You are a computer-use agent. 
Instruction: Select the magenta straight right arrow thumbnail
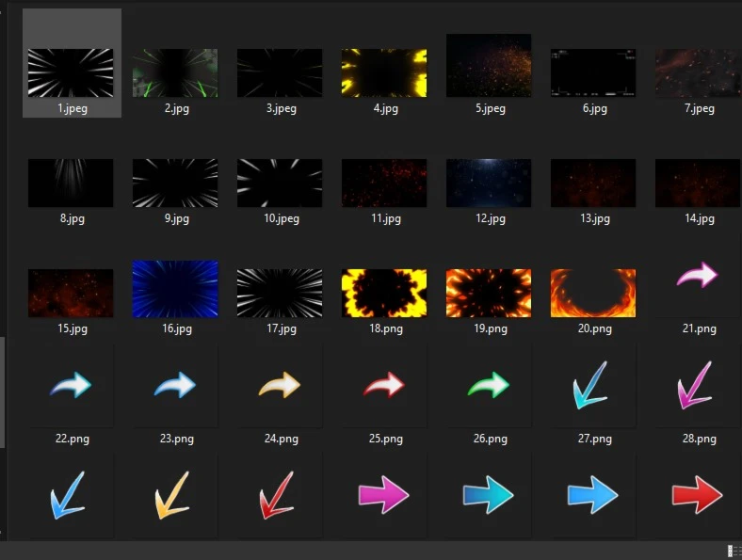384,495
